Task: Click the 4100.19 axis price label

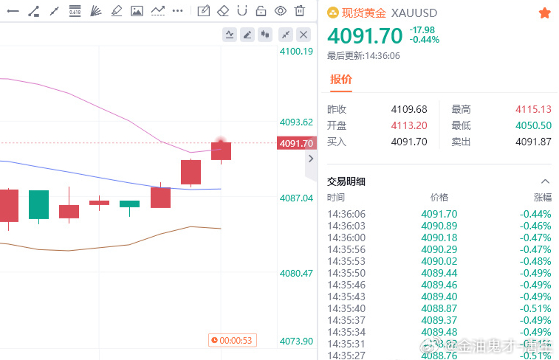Action: (296, 52)
